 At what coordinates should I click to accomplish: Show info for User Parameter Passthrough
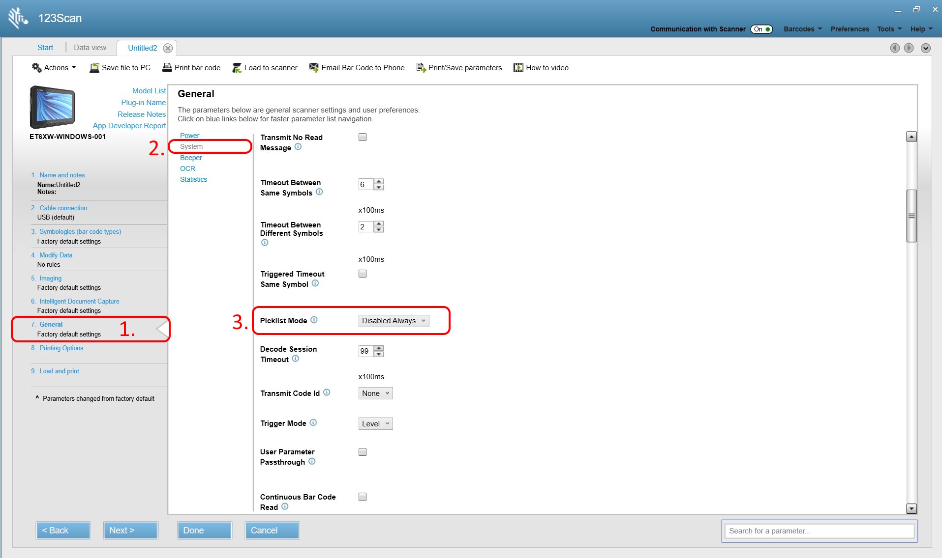click(x=312, y=461)
